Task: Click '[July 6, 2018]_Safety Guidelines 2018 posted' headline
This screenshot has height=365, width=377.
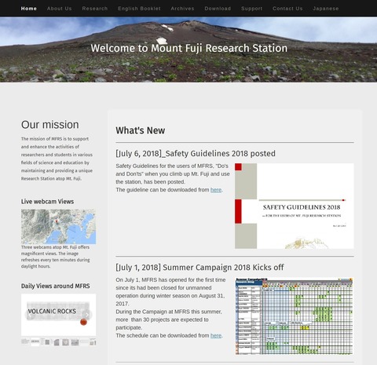Action: pos(196,153)
